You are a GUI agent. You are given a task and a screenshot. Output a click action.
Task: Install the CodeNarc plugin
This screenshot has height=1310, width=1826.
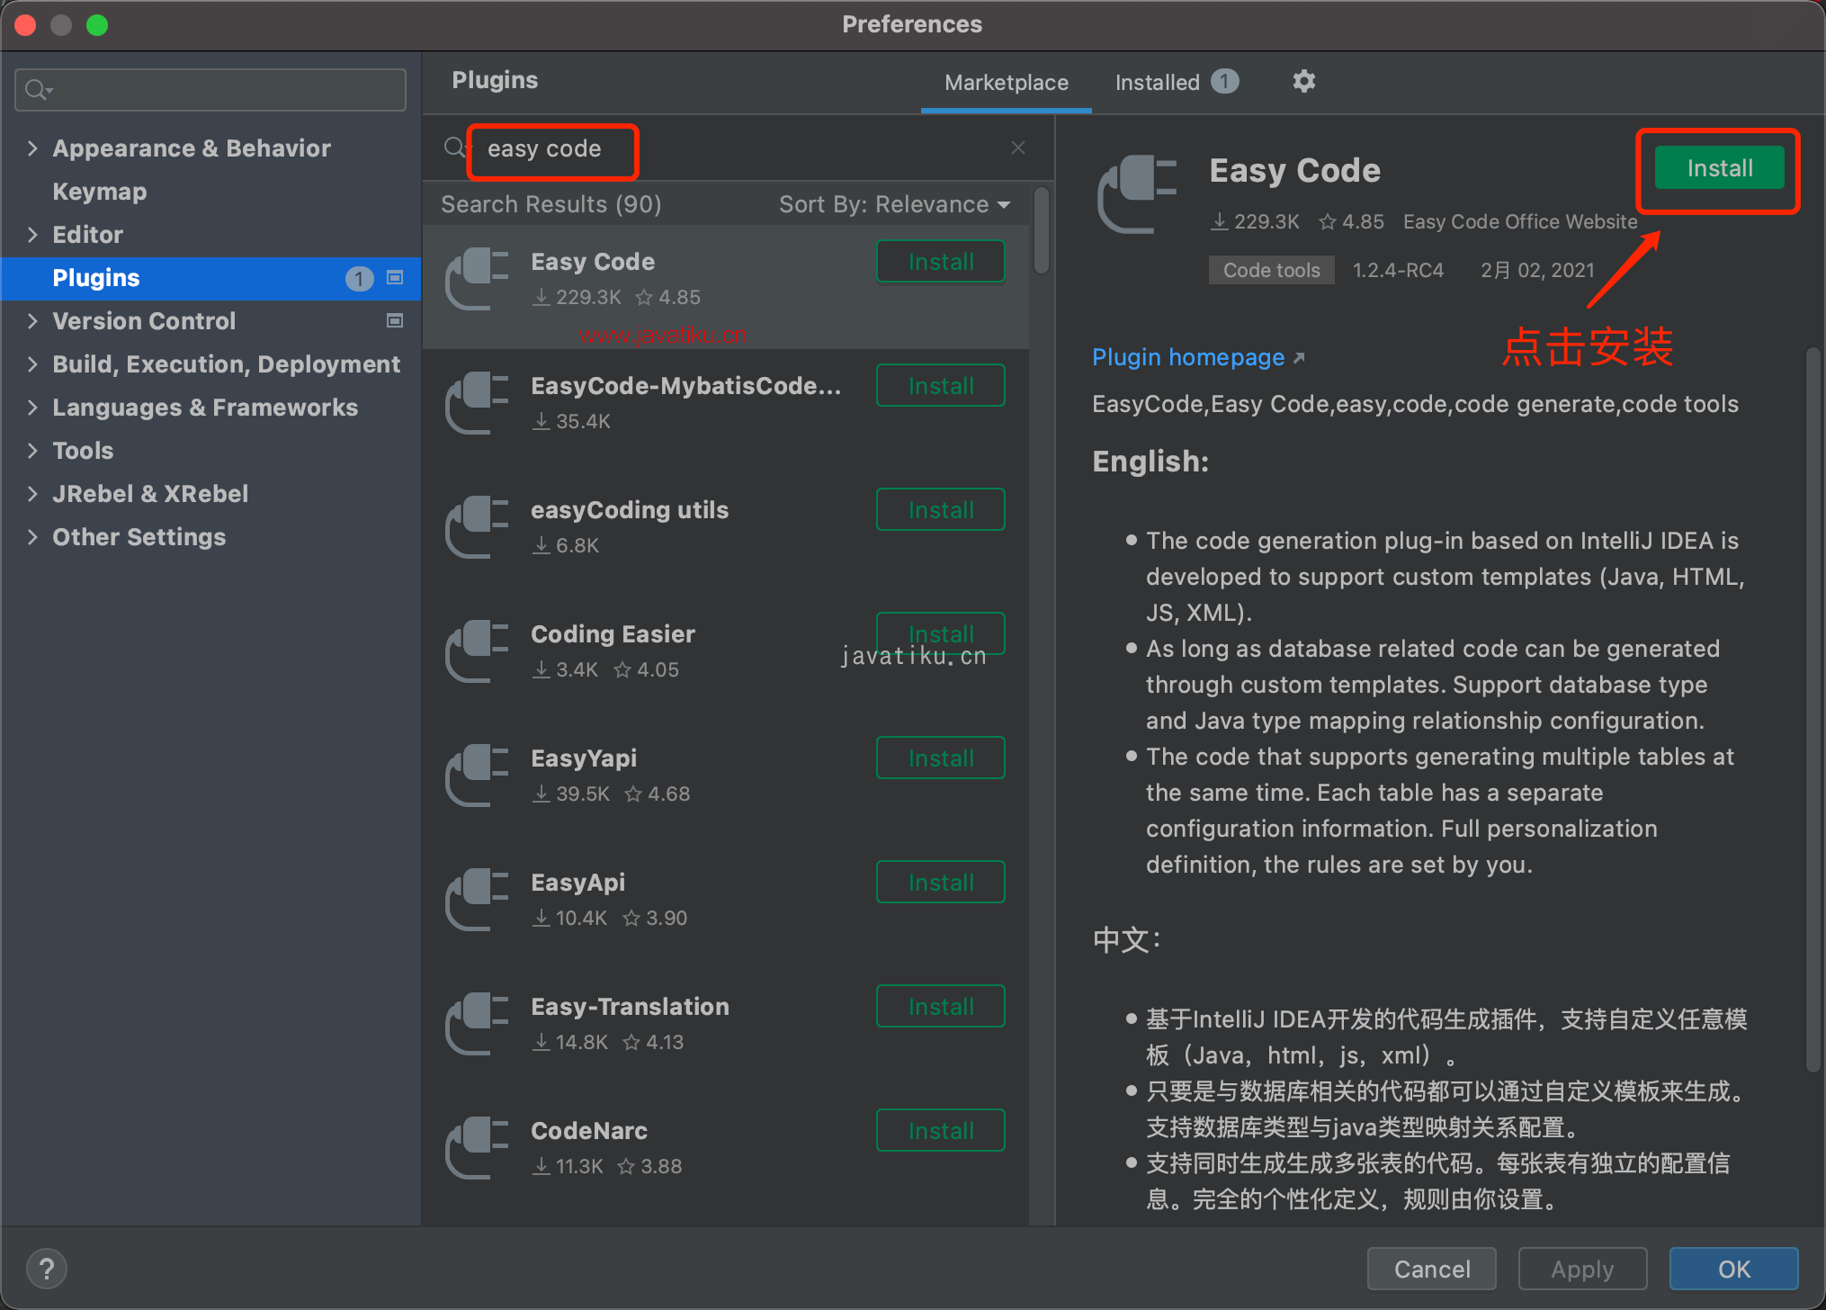point(941,1131)
